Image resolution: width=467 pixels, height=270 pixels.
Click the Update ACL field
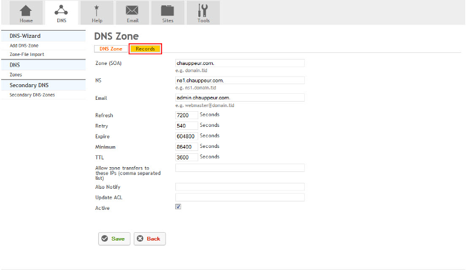tap(240, 197)
